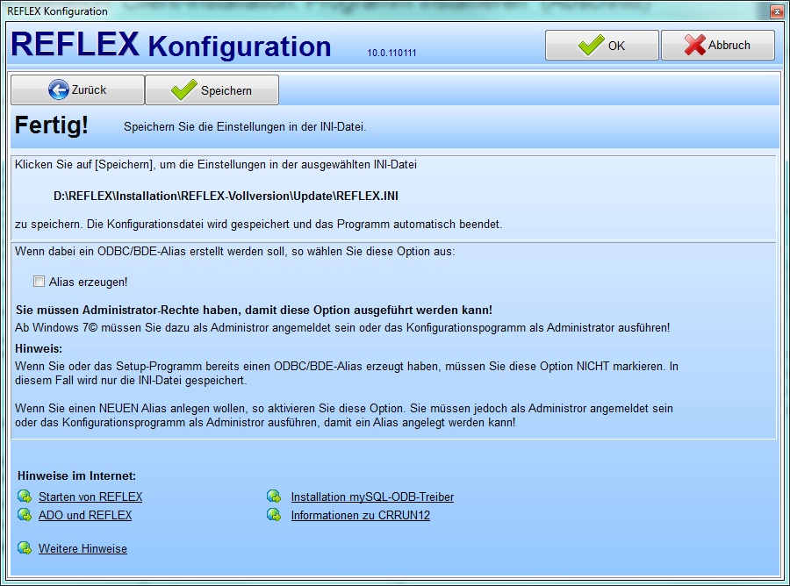Click the green checkmark icon on Speichern
The width and height of the screenshot is (790, 586).
184,89
